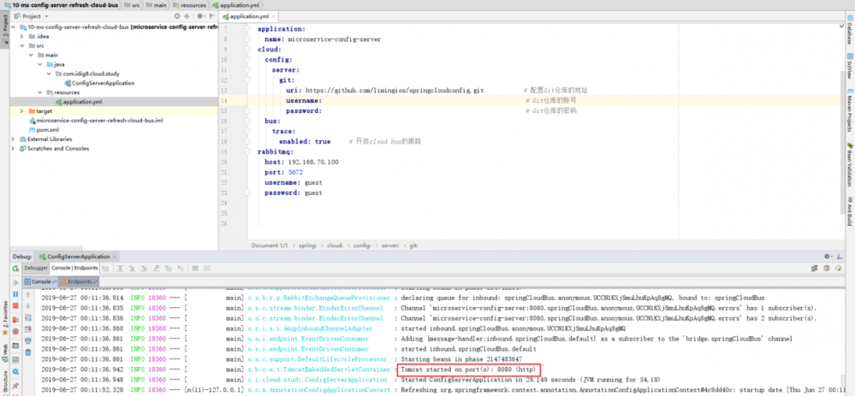Pause the program with the pause icon

pos(15,294)
